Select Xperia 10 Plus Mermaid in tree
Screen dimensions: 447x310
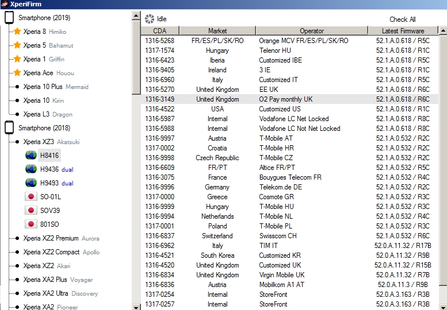(56, 87)
